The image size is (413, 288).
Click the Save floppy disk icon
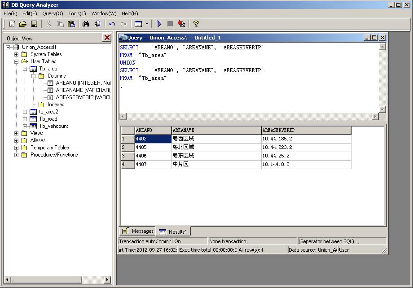(34, 24)
